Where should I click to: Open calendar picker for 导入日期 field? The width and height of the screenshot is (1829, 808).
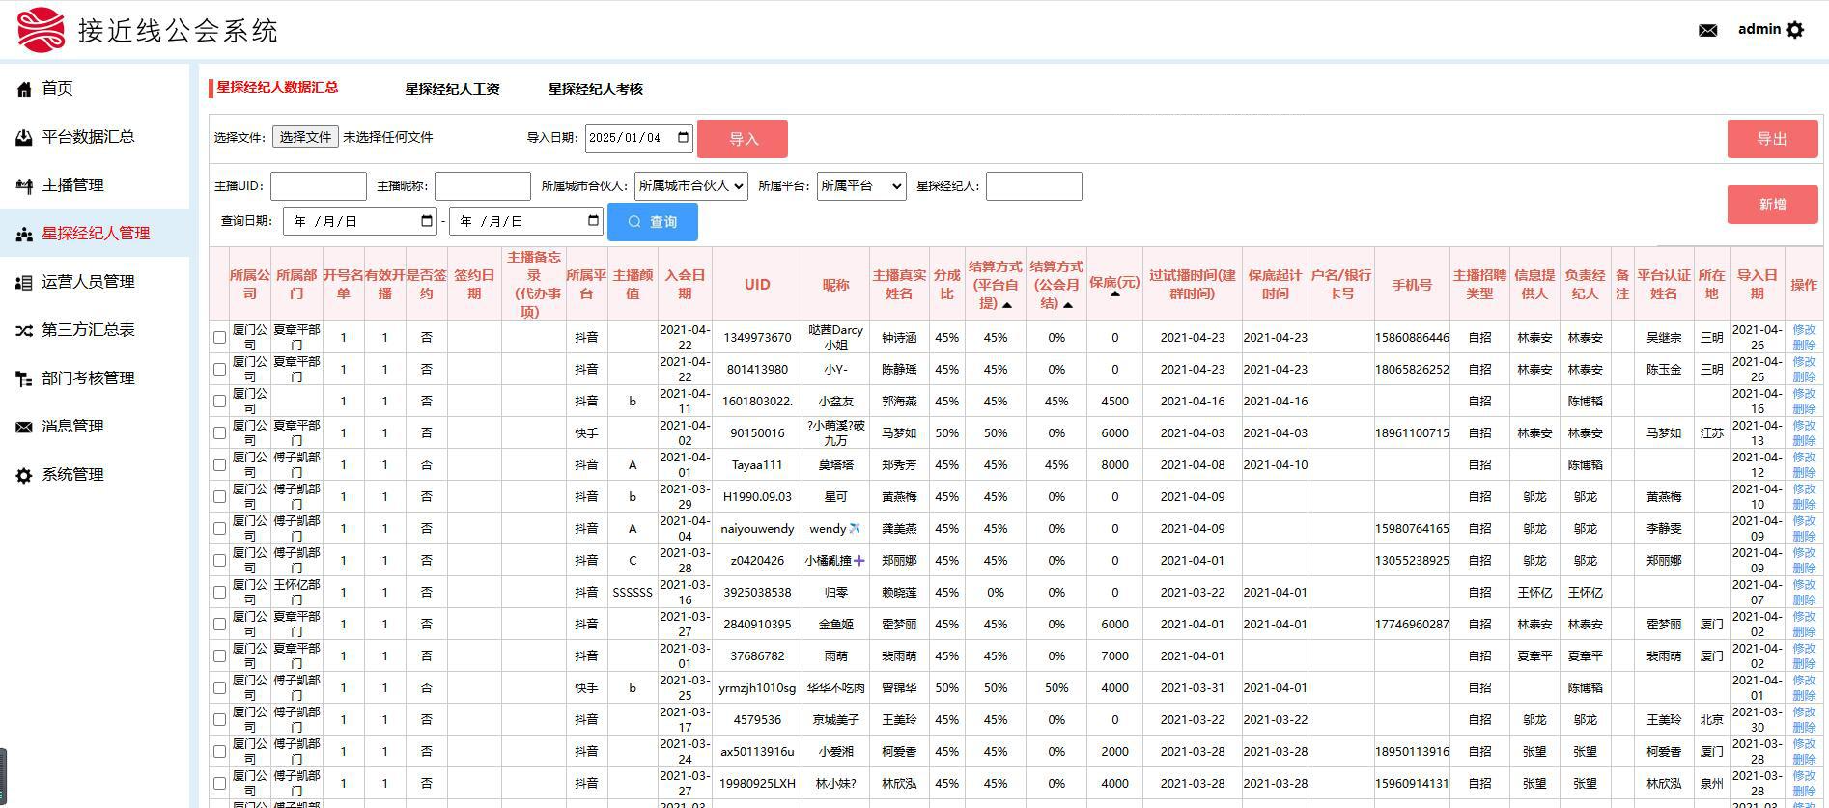[684, 138]
